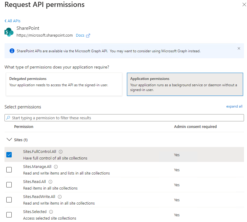The height and width of the screenshot is (222, 247).
Task: Click 'Read items in all site collections' text
Action: click(x=50, y=188)
